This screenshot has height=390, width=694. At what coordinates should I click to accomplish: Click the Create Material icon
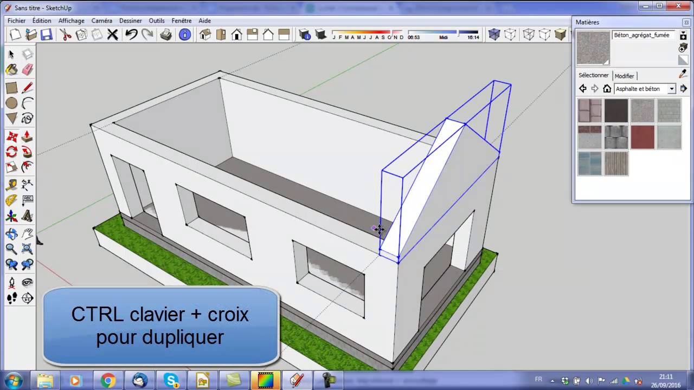683,48
